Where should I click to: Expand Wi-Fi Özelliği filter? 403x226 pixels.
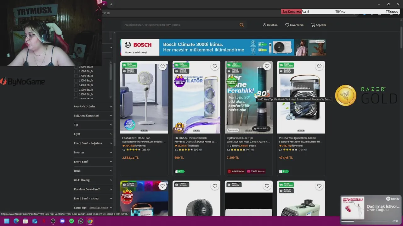pyautogui.click(x=93, y=180)
